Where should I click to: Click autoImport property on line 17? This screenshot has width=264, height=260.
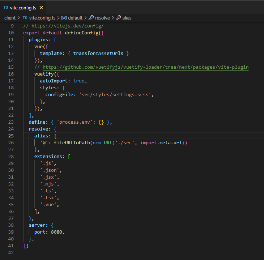pyautogui.click(x=54, y=81)
